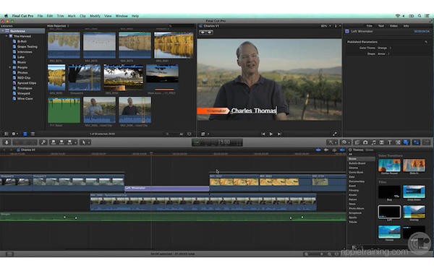
Task: Toggle the Inspector panel button
Action: tap(417, 142)
